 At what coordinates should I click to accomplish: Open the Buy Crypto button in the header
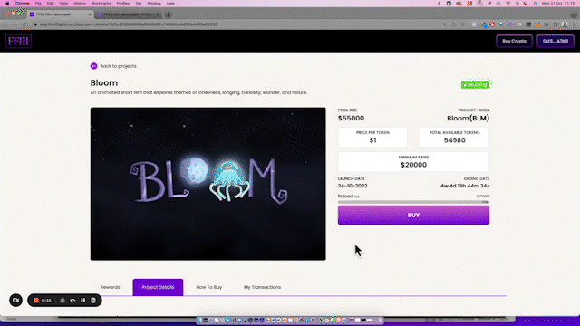[x=514, y=41]
